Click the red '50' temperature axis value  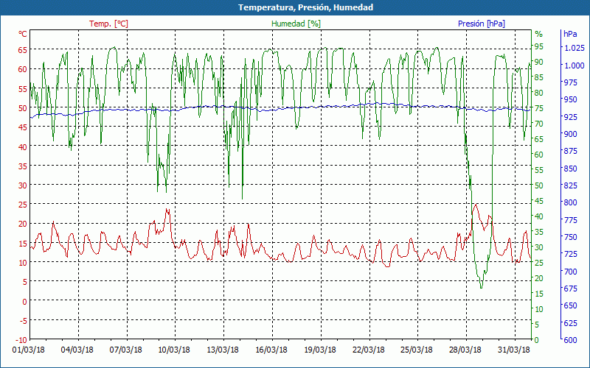tap(23, 107)
